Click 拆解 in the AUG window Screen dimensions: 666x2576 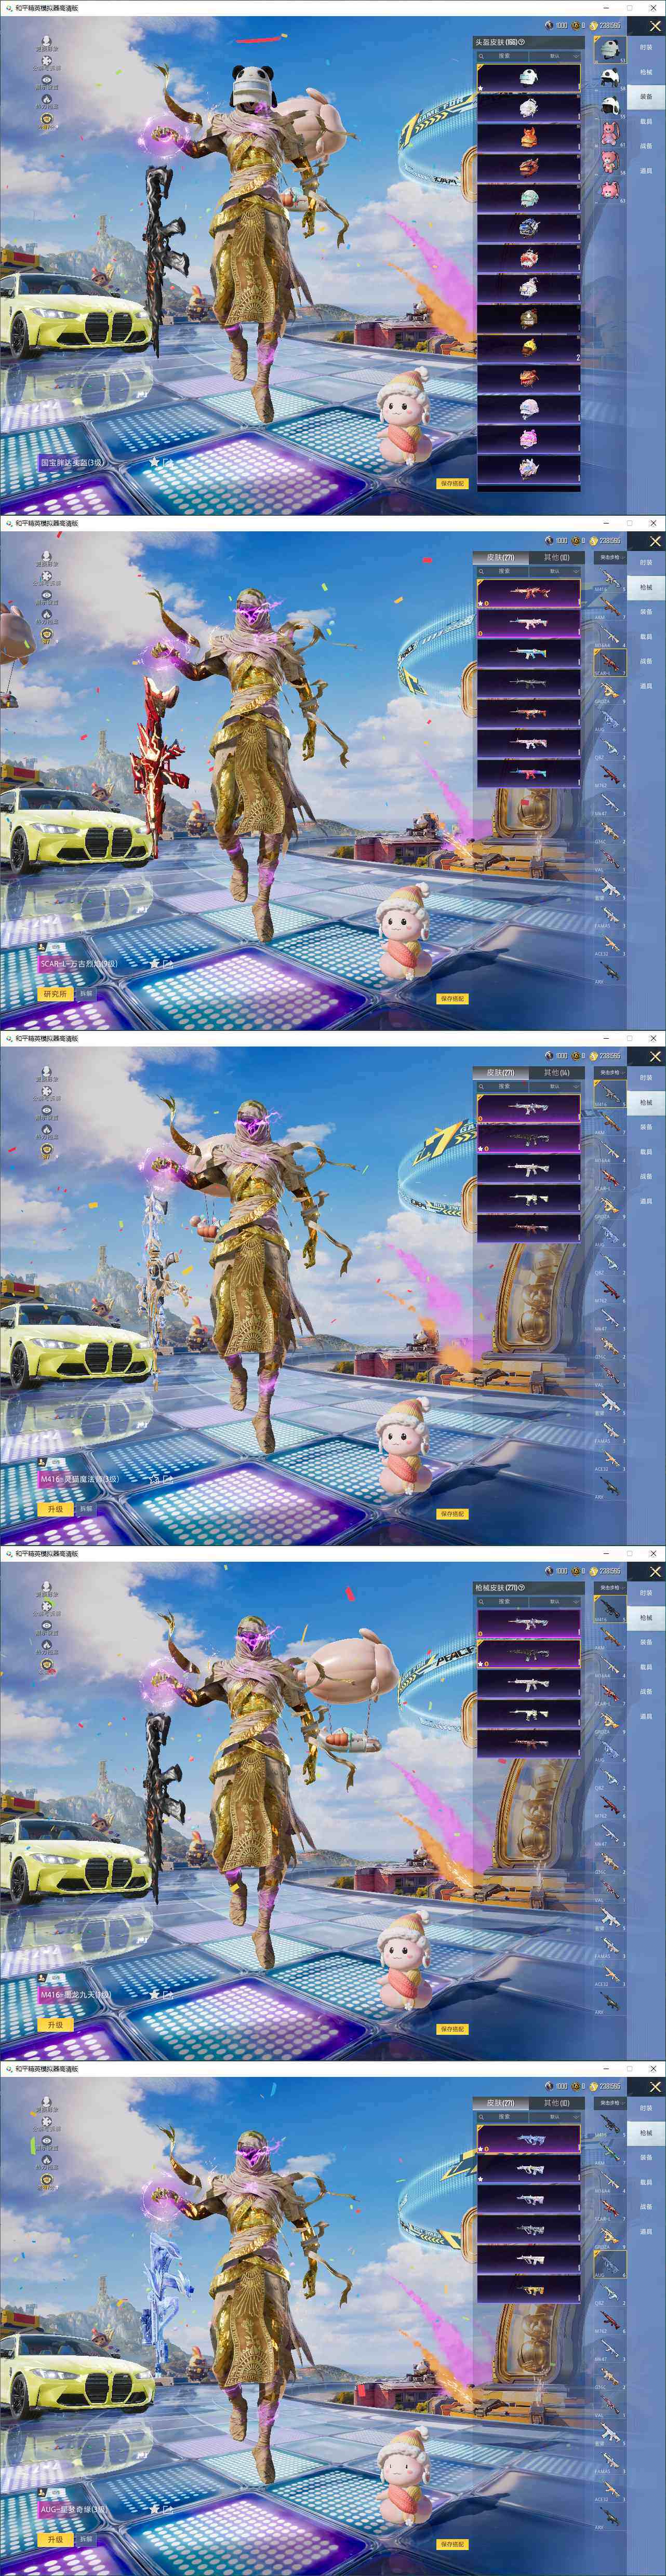click(86, 2539)
